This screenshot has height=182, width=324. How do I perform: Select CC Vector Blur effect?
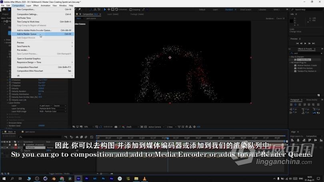(304, 60)
